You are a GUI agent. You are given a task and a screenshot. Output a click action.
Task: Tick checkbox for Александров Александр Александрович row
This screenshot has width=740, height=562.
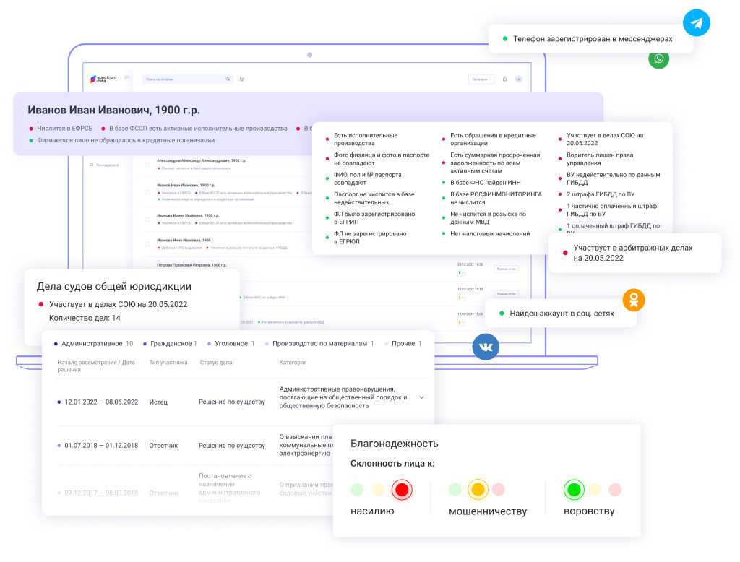[147, 164]
